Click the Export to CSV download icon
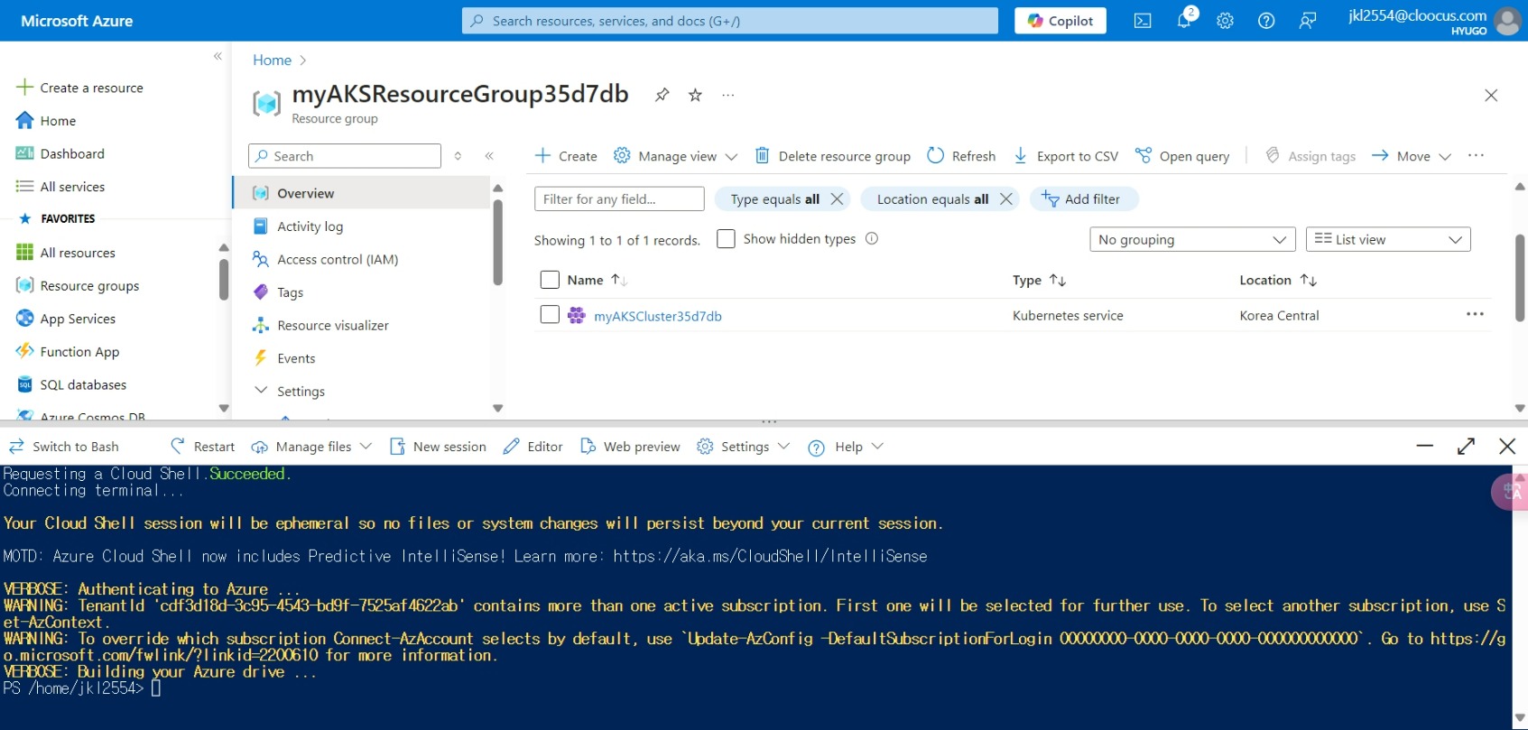The height and width of the screenshot is (730, 1528). 1021,155
